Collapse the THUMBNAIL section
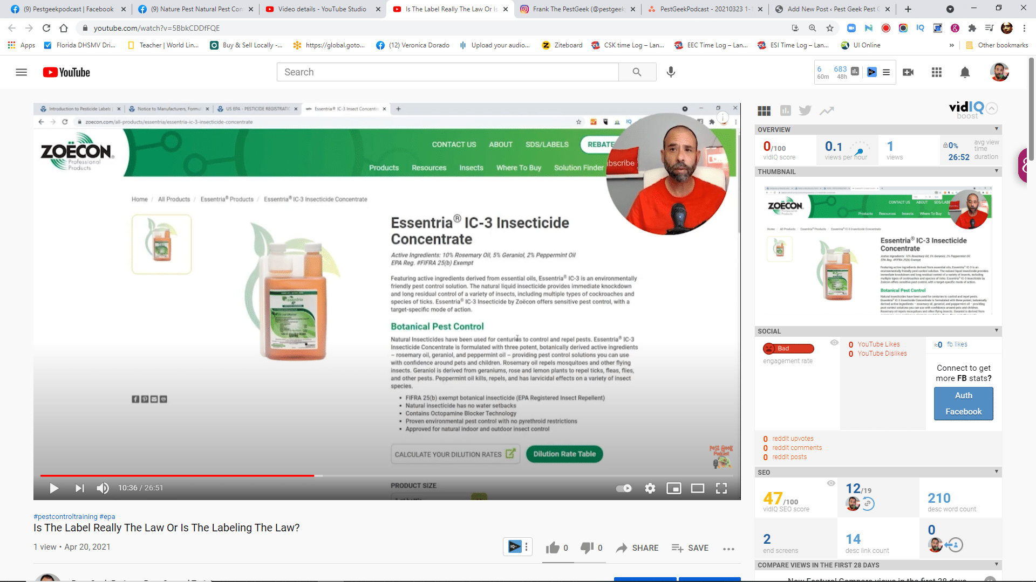This screenshot has height=582, width=1036. coord(997,171)
